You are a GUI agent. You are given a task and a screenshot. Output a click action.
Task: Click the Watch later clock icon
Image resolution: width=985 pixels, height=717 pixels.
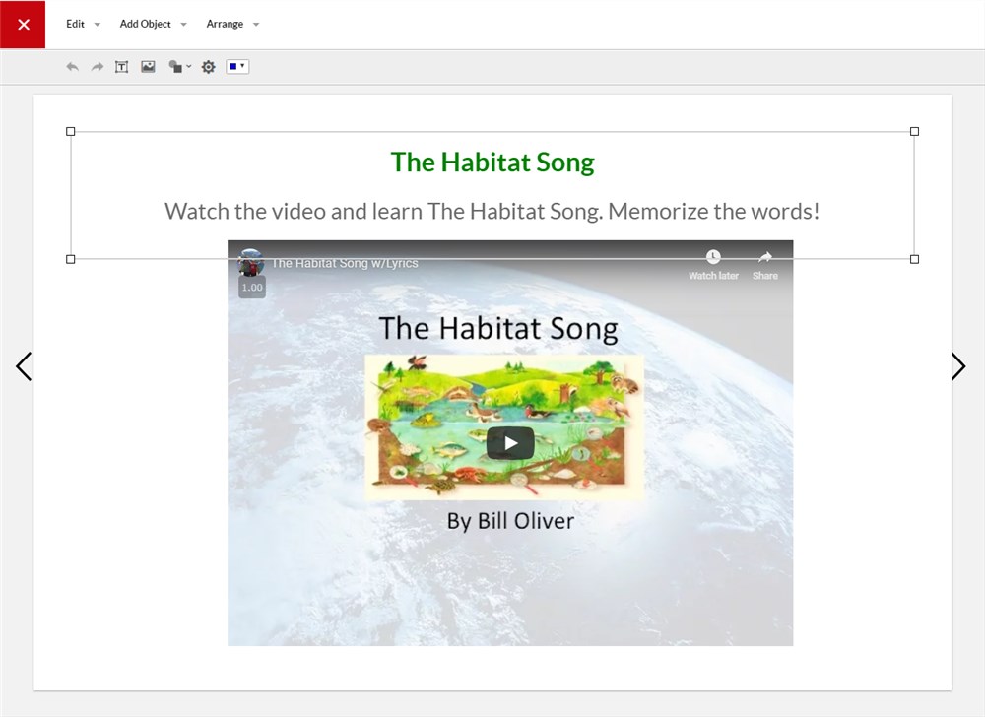(713, 260)
